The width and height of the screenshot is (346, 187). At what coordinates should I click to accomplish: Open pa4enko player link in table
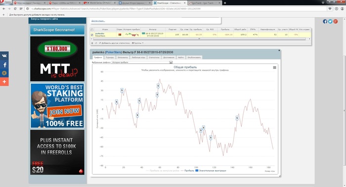(100, 33)
